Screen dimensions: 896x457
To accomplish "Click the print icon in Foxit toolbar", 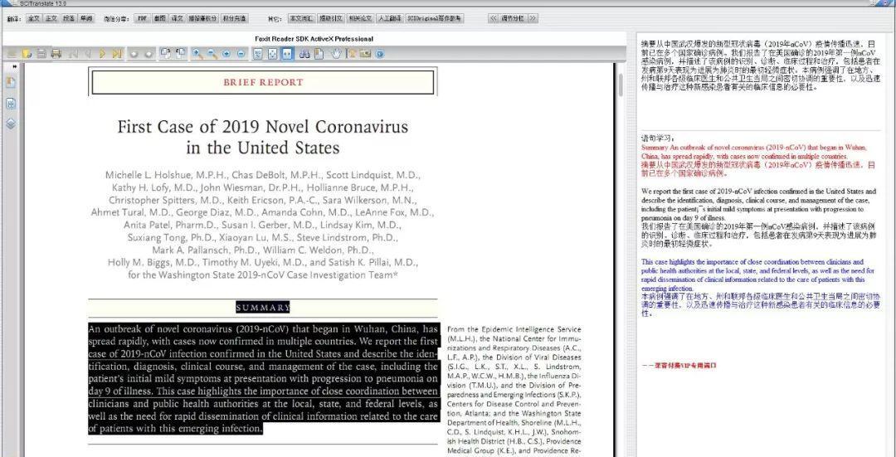I will click(56, 54).
